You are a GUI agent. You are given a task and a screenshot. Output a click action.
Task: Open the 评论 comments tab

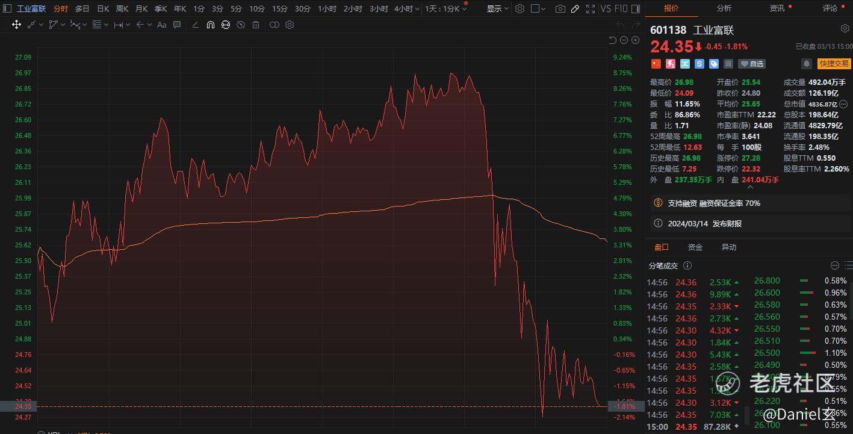point(830,8)
